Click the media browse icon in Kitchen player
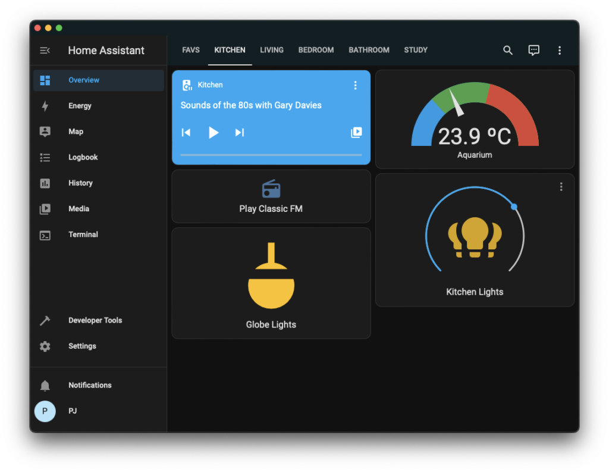This screenshot has width=609, height=472. click(x=356, y=132)
